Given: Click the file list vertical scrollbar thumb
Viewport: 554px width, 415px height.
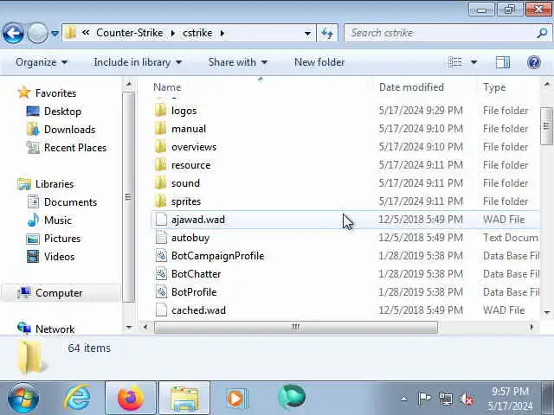Looking at the screenshot, I should pyautogui.click(x=546, y=125).
